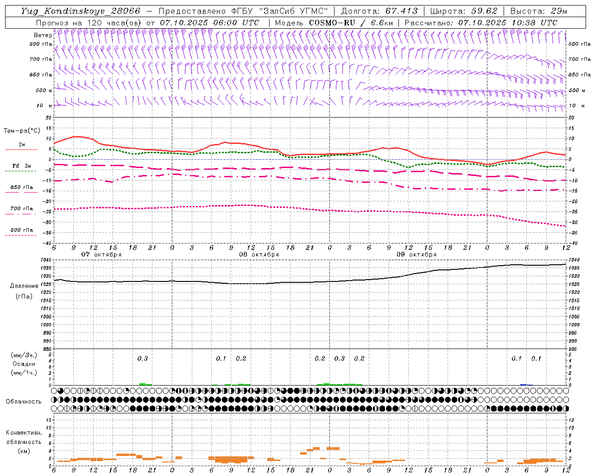The width and height of the screenshot is (593, 474).
Task: Click the Осадки panel title
Action: [24, 364]
